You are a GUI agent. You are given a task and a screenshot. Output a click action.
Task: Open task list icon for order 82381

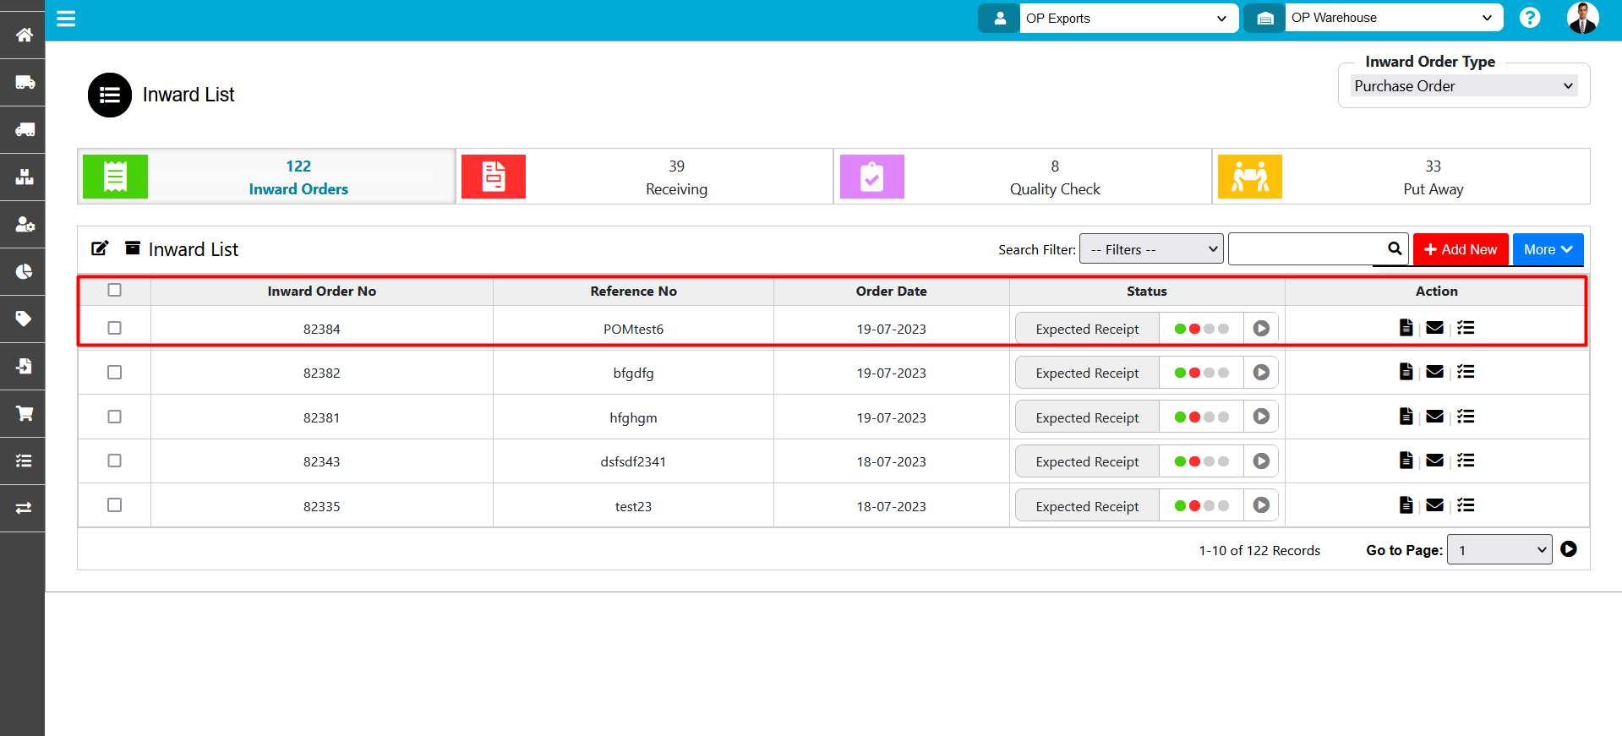point(1466,417)
